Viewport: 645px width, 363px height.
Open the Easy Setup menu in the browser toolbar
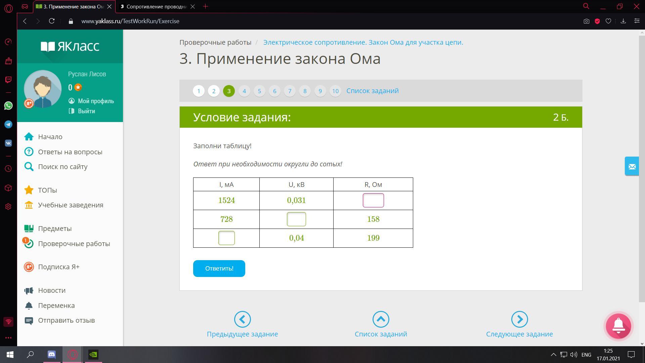tap(637, 21)
